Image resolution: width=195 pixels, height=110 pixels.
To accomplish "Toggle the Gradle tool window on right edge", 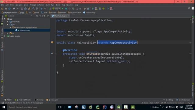I will [x=193, y=20].
